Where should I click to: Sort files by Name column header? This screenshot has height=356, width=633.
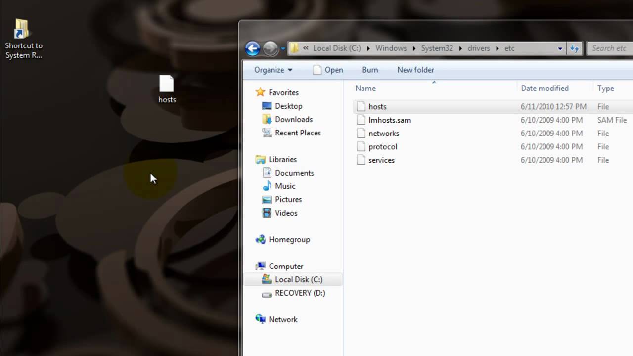365,88
